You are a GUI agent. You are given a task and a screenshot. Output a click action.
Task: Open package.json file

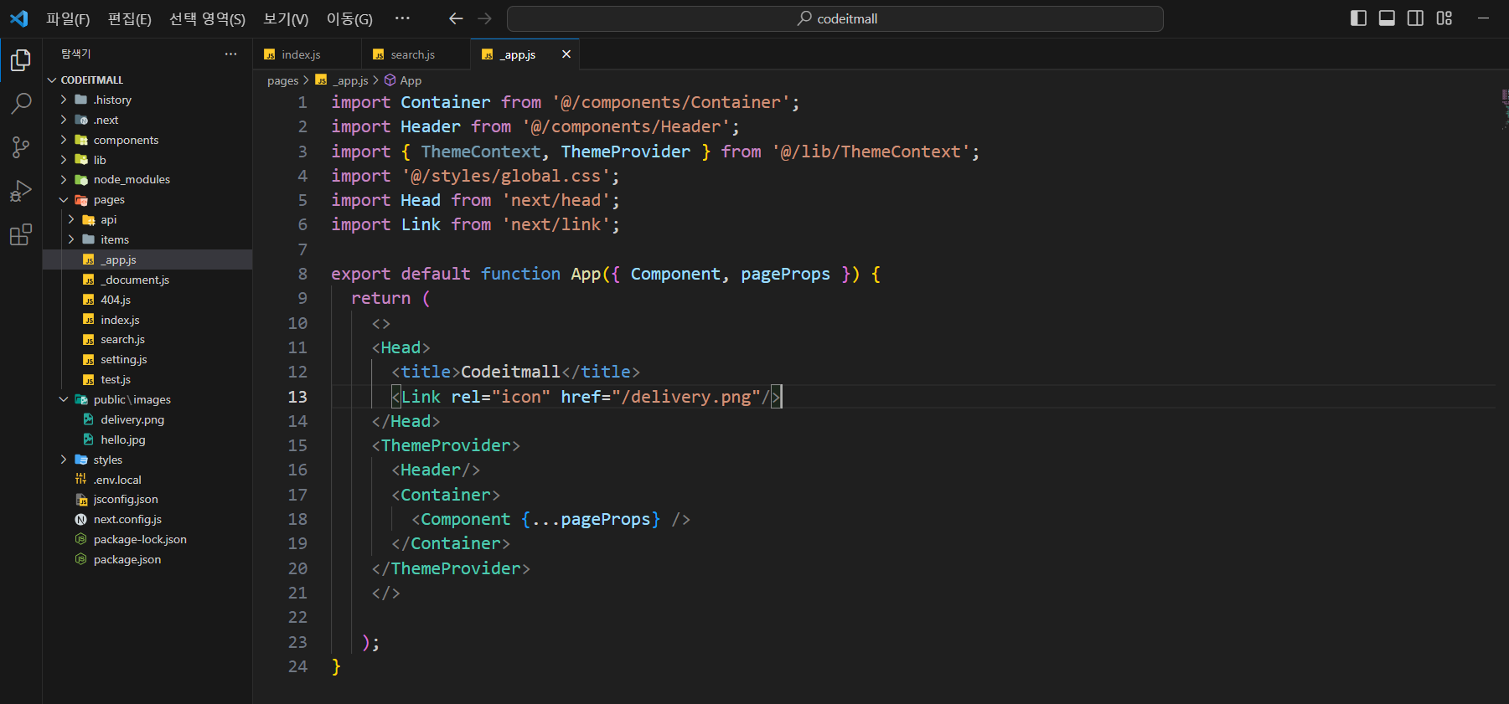(147, 559)
